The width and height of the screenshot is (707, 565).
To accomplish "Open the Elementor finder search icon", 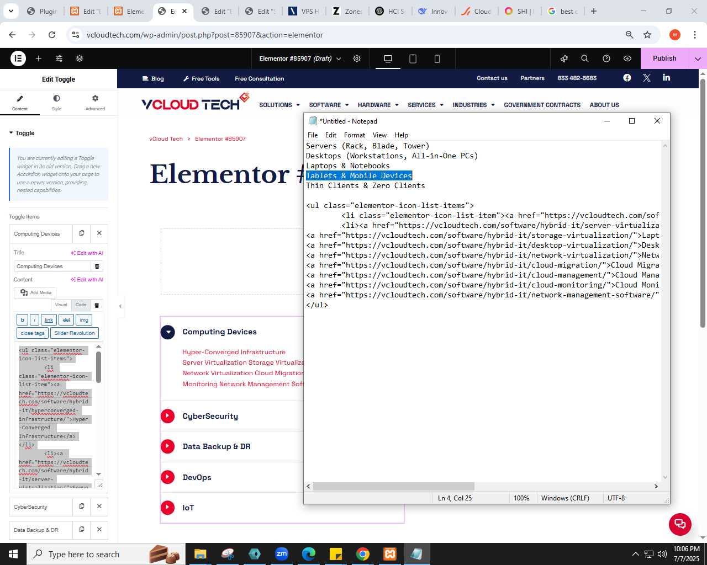I will click(585, 58).
